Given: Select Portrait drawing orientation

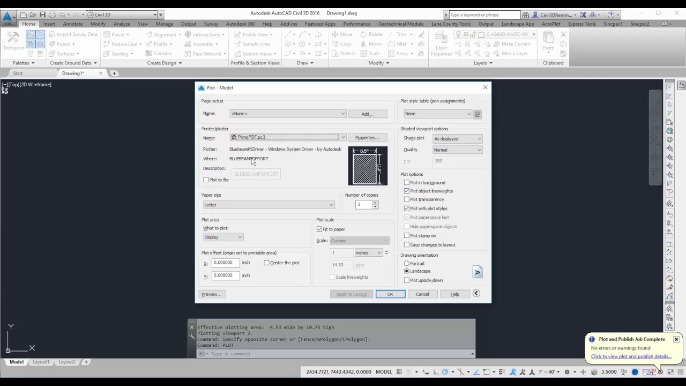Looking at the screenshot, I should (x=406, y=263).
